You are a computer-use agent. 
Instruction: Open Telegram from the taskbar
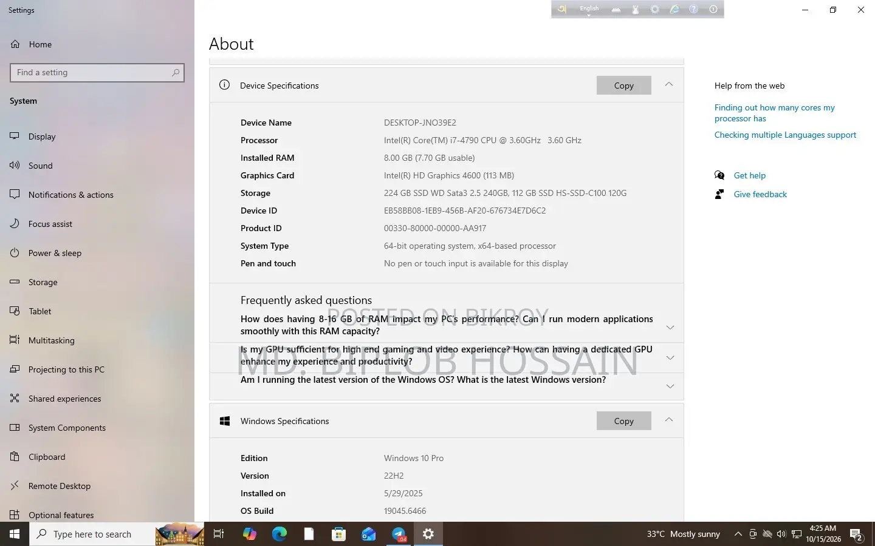(399, 534)
